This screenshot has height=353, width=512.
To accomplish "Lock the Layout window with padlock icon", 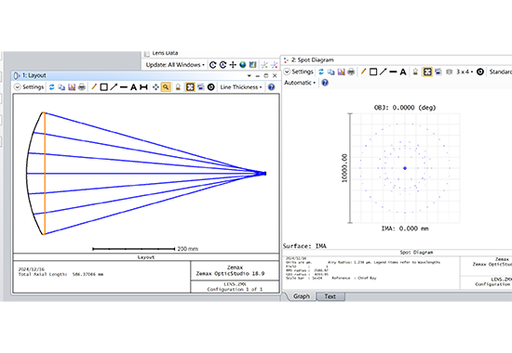I will click(x=178, y=87).
